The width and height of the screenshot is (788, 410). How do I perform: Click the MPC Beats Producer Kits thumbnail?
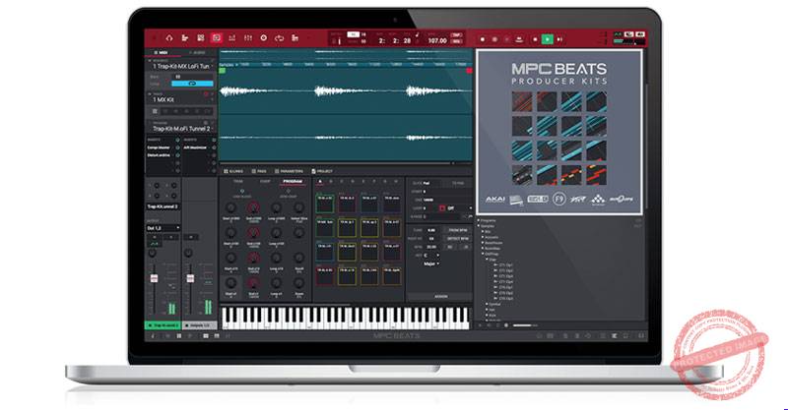coord(558,133)
